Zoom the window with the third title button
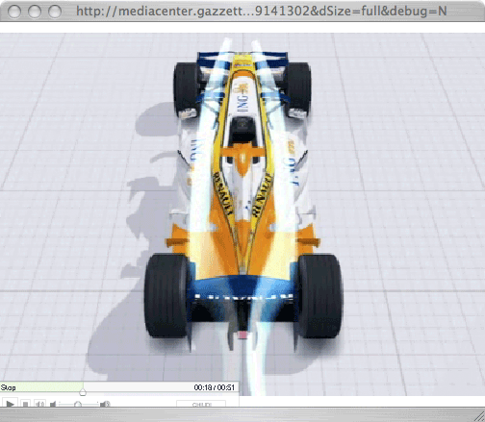 pyautogui.click(x=55, y=12)
